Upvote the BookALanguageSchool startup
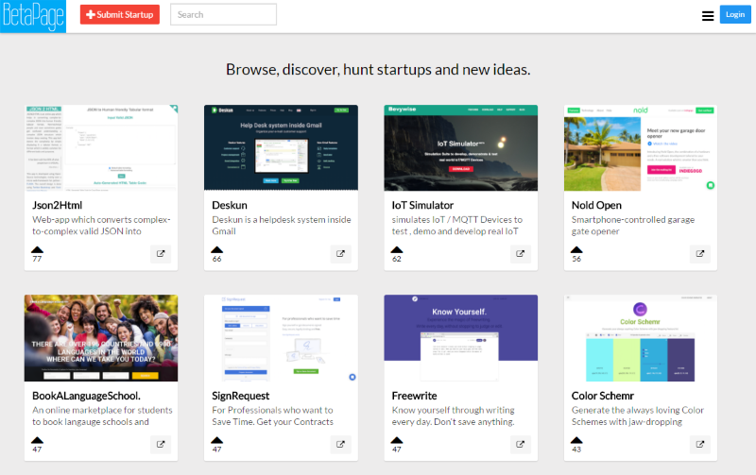 (x=37, y=440)
